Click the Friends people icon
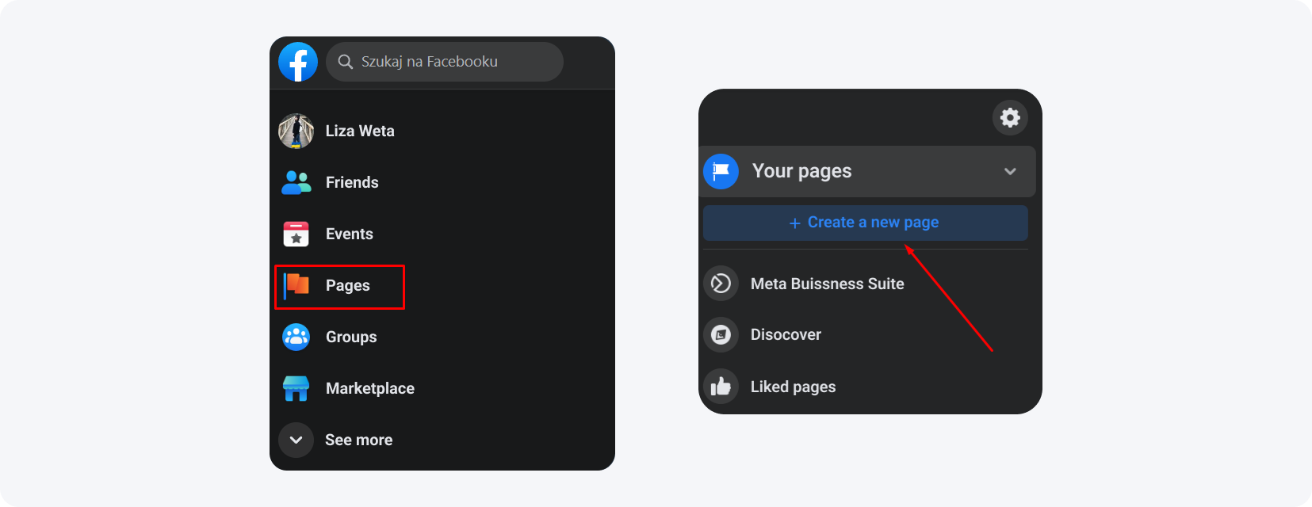The width and height of the screenshot is (1312, 507). 296,182
